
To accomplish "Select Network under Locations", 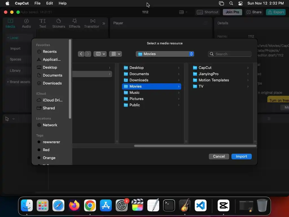I will click(x=47, y=125).
